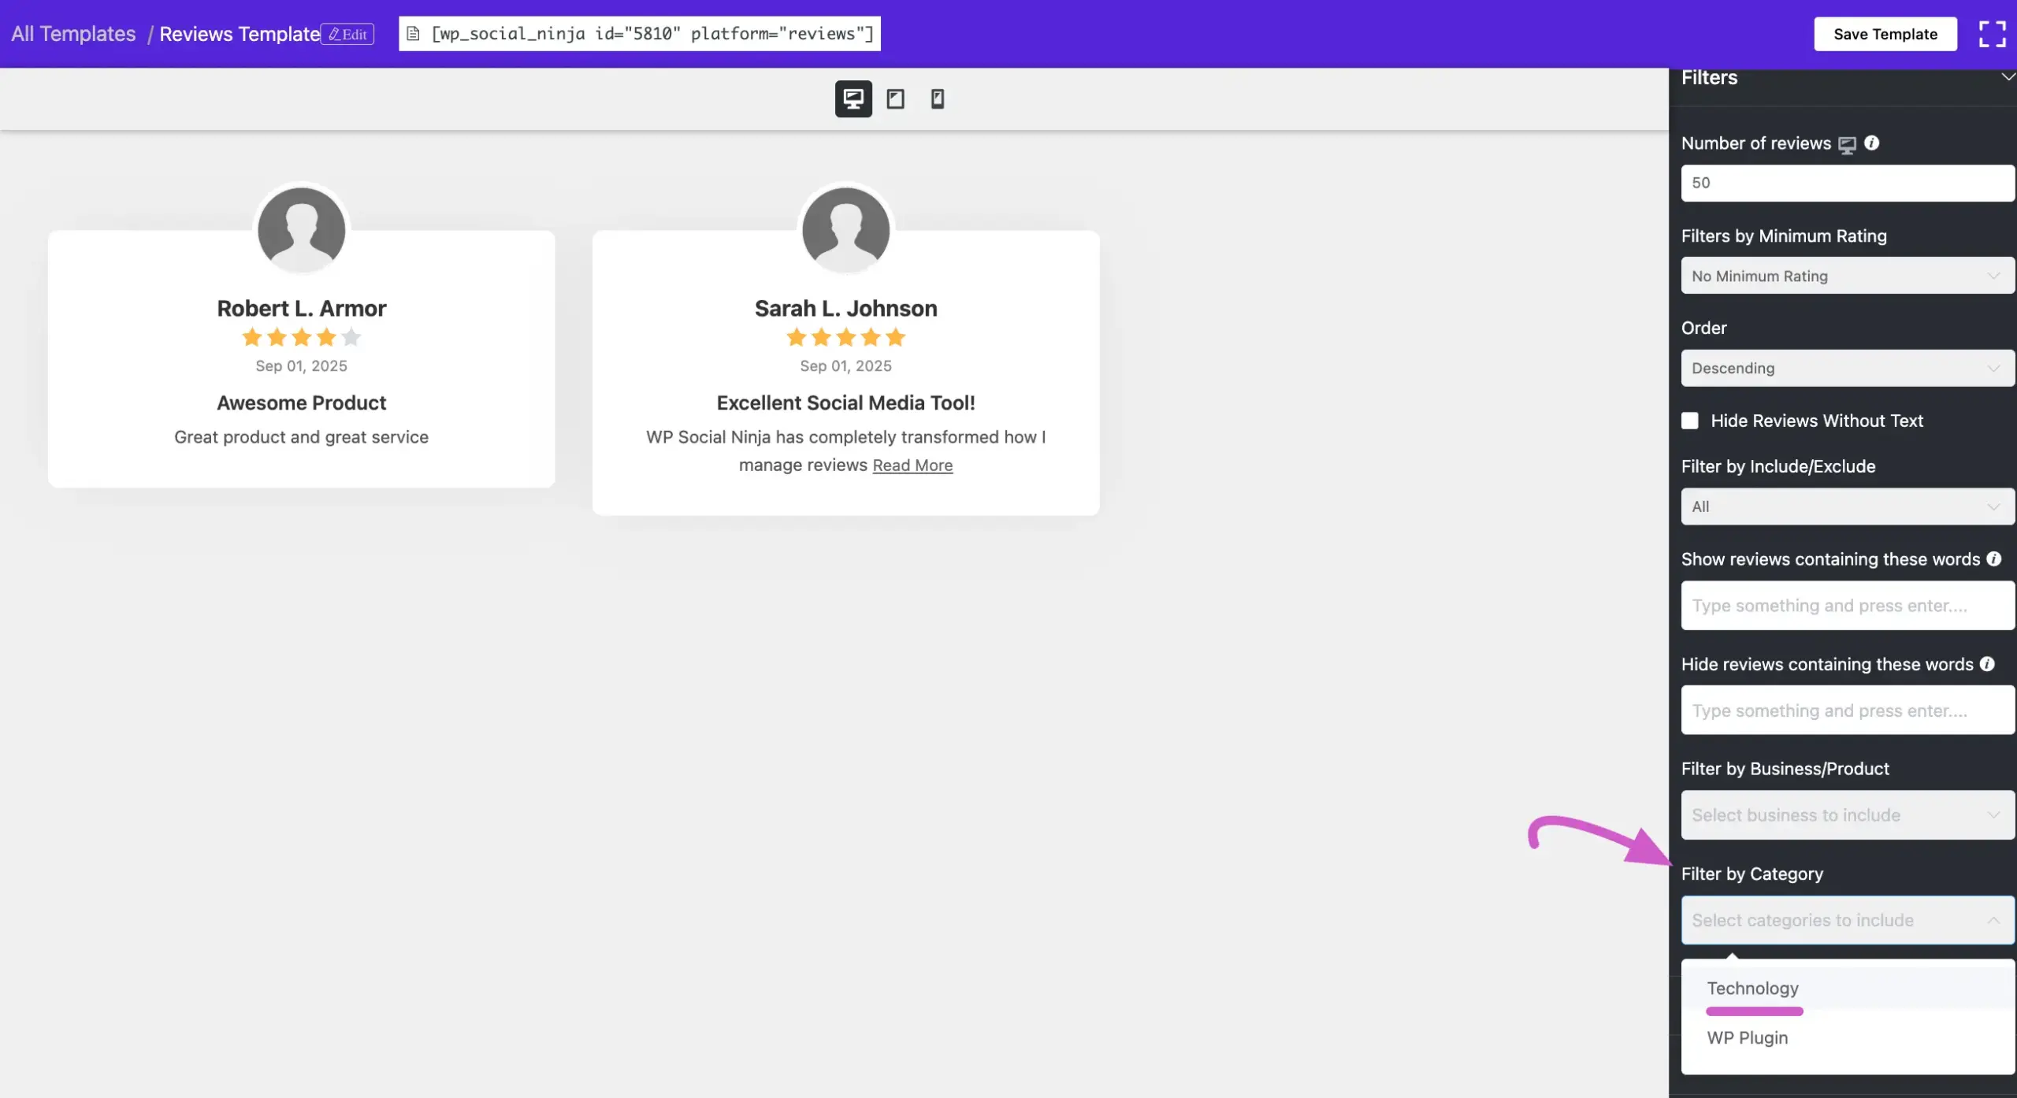
Task: Select WP Plugin category option
Action: pyautogui.click(x=1747, y=1037)
